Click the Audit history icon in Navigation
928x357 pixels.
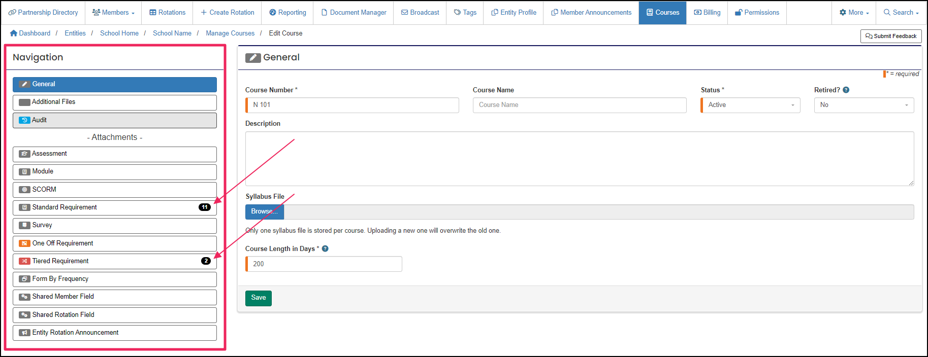24,120
